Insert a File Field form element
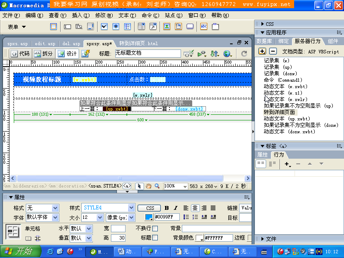This screenshot has width=344, height=258. (178, 27)
